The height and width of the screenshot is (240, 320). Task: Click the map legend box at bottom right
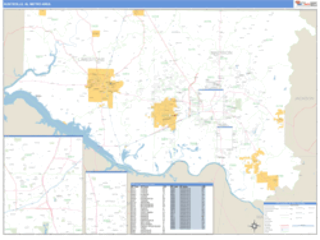pyautogui.click(x=290, y=218)
